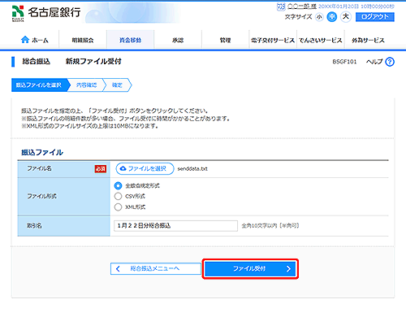Screen dimensions: 406x313
Task: Click the right chevron on ファイル受付 button
Action: point(288,269)
